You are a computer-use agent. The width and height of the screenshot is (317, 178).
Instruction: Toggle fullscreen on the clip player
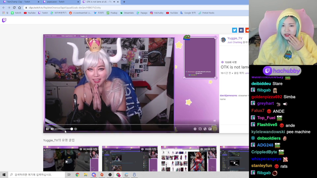tap(215, 129)
